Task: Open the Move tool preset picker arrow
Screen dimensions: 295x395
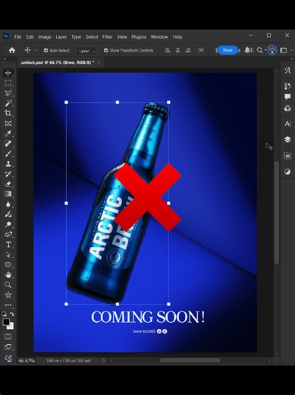Action: [x=36, y=51]
